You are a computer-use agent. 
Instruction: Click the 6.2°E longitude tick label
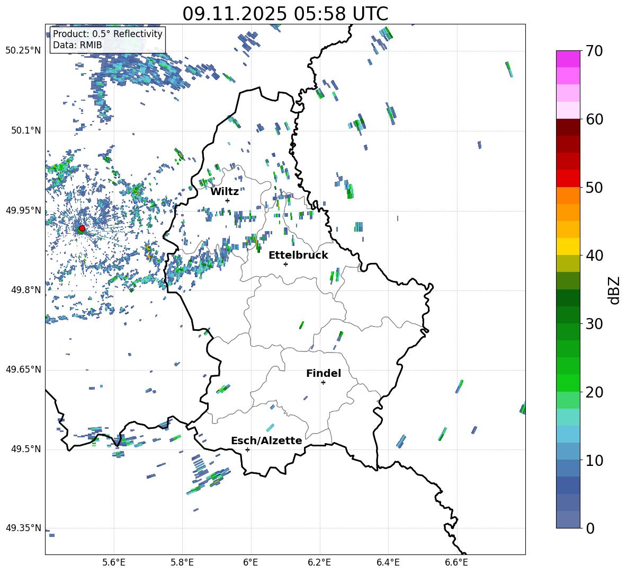coord(319,561)
